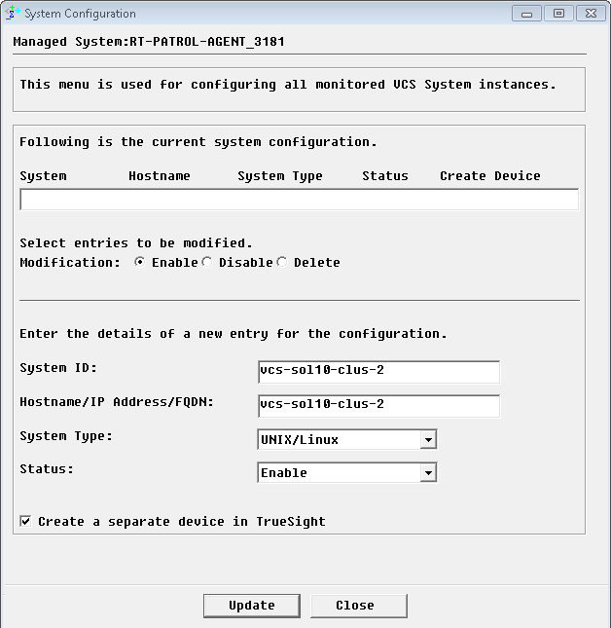
Task: Open the Status dropdown arrow
Action: coord(428,473)
